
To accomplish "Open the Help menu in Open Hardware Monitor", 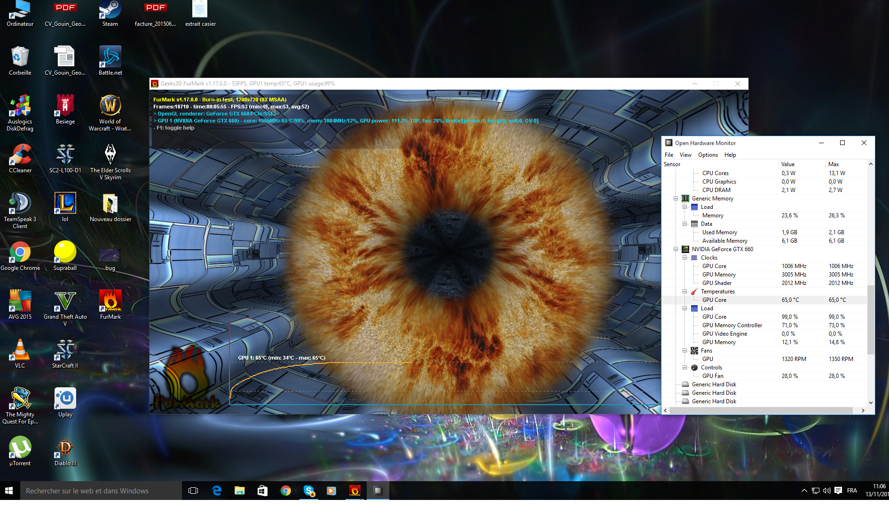I will point(730,155).
